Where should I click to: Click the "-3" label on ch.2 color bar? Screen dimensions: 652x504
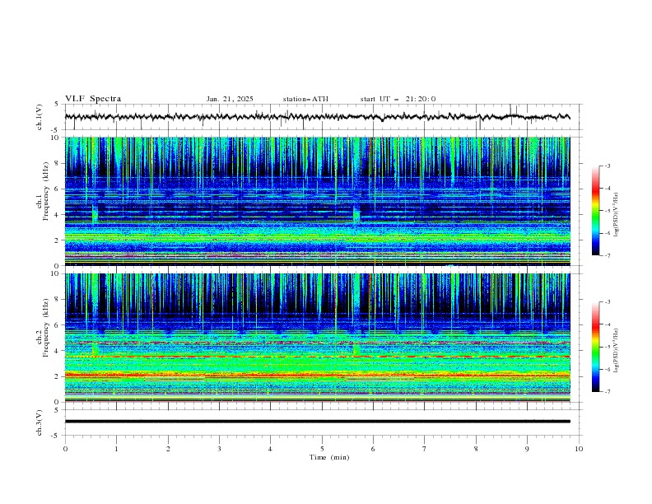[607, 302]
